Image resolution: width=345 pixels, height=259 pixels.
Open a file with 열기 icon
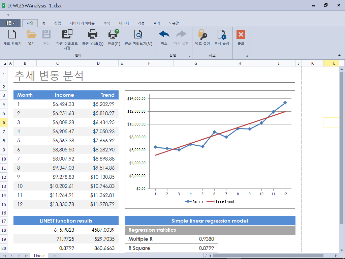tap(31, 34)
